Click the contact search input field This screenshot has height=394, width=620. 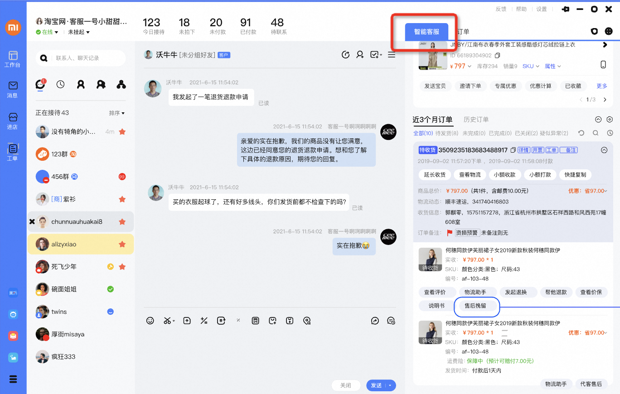[x=82, y=58]
